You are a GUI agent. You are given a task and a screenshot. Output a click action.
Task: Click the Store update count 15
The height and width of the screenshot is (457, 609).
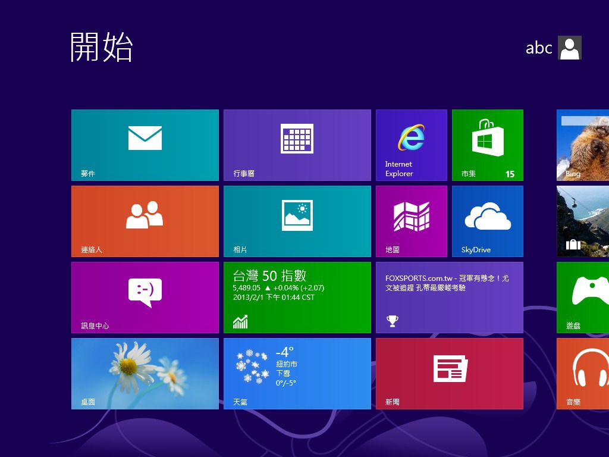pyautogui.click(x=510, y=174)
